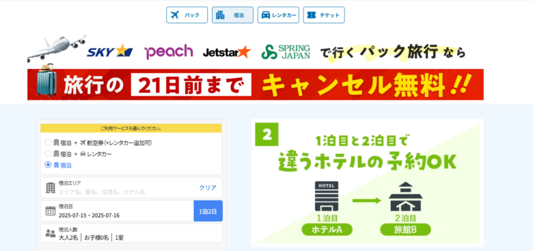Switch to the パック tab
Image resolution: width=533 pixels, height=251 pixels.
[187, 15]
